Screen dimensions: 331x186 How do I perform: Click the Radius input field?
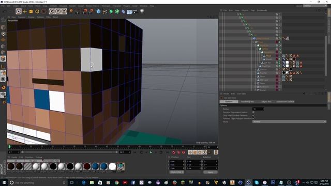[258, 109]
